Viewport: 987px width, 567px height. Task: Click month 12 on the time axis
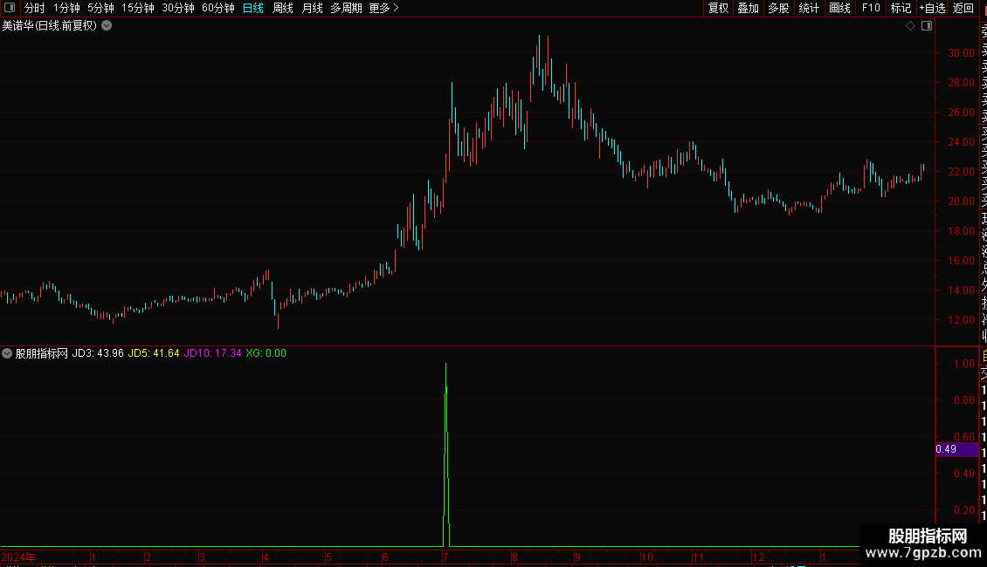click(x=758, y=557)
